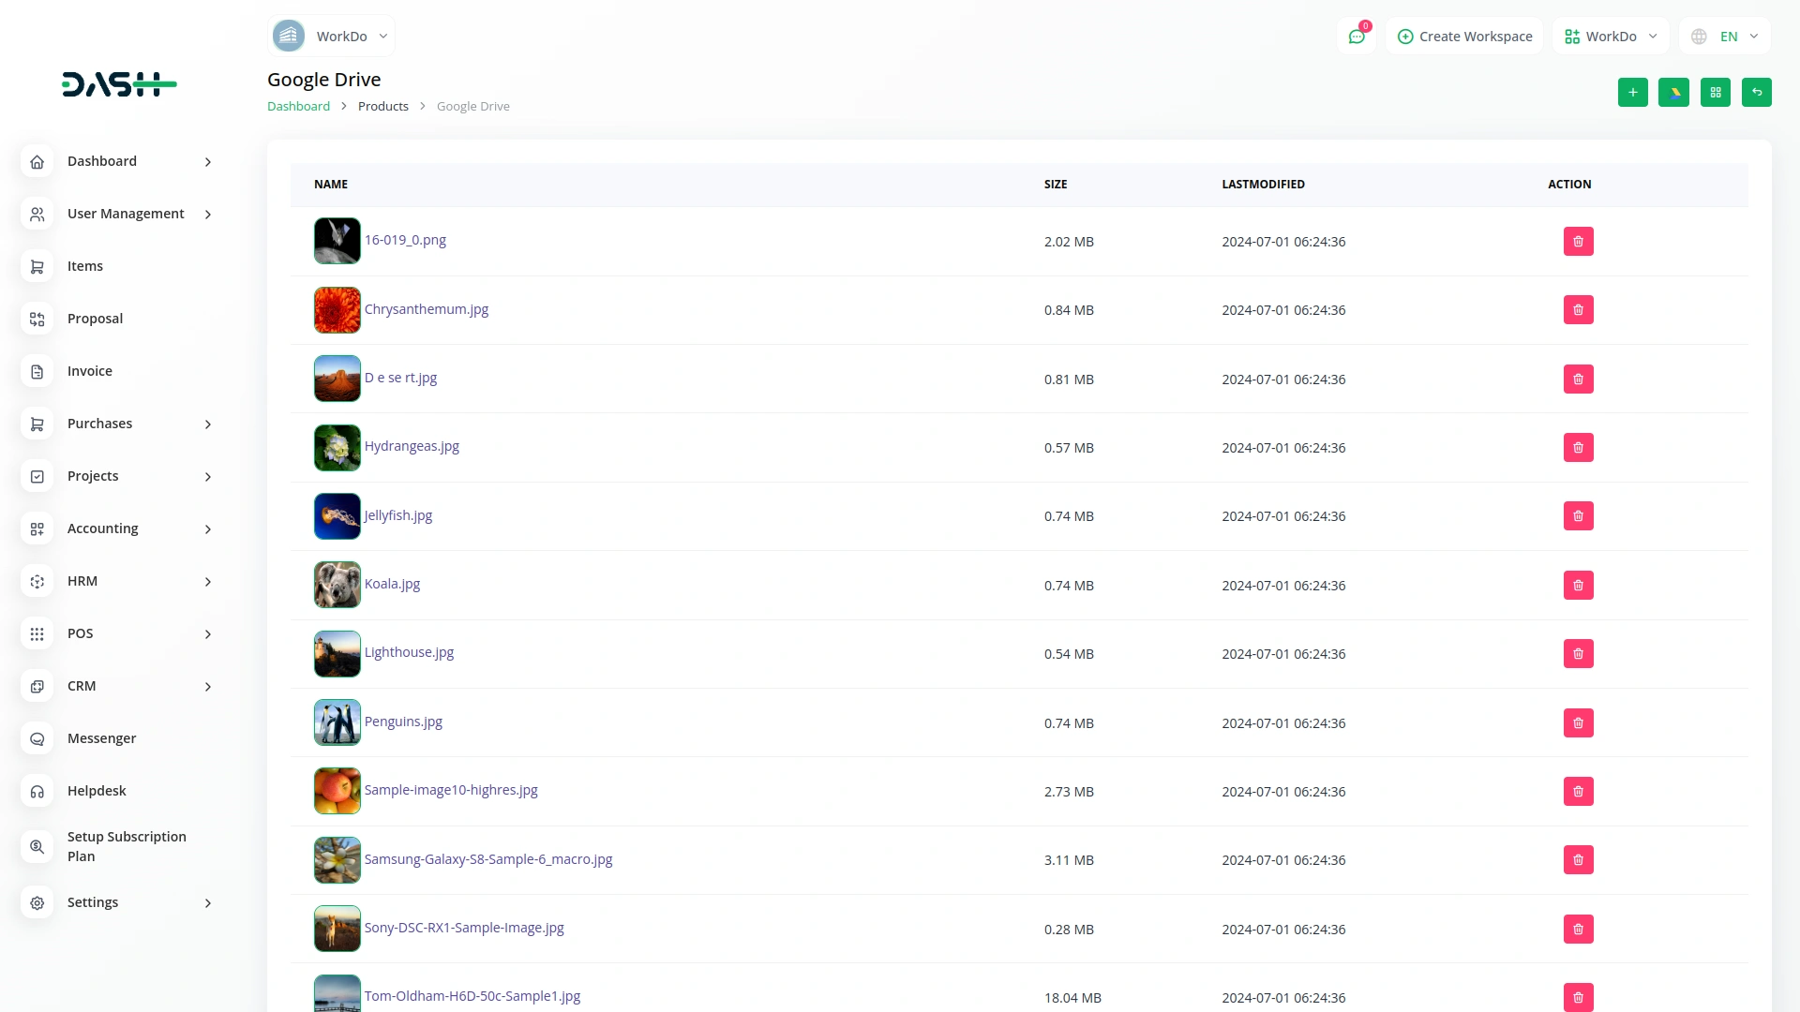Delete Chrysanthemum.jpg using trash button
This screenshot has width=1800, height=1012.
click(x=1578, y=309)
